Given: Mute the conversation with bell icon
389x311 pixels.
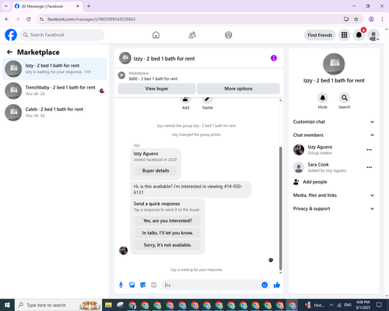Looking at the screenshot, I should 323,98.
